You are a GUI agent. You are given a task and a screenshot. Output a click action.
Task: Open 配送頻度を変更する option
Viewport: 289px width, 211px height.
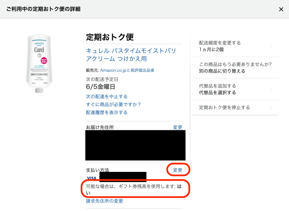tap(236, 46)
